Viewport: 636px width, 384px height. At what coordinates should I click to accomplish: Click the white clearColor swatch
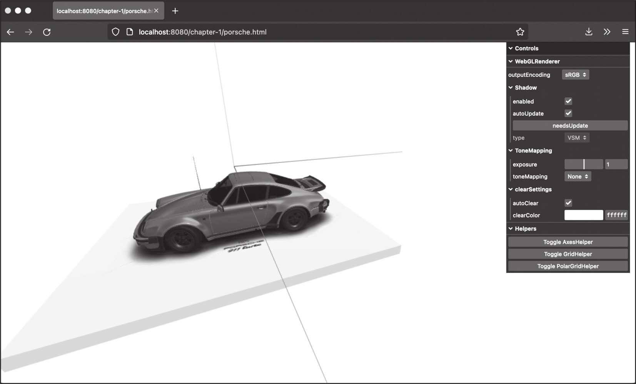pos(583,215)
